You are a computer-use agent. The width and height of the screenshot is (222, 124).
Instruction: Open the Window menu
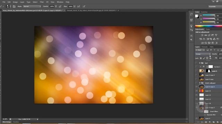point(60,2)
